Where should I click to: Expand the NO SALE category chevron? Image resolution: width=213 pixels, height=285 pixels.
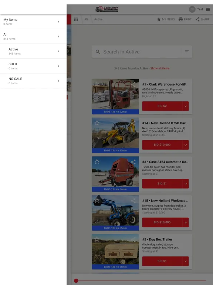click(x=58, y=81)
